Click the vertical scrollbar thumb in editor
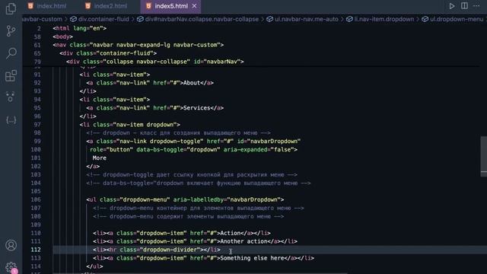 [x=484, y=156]
